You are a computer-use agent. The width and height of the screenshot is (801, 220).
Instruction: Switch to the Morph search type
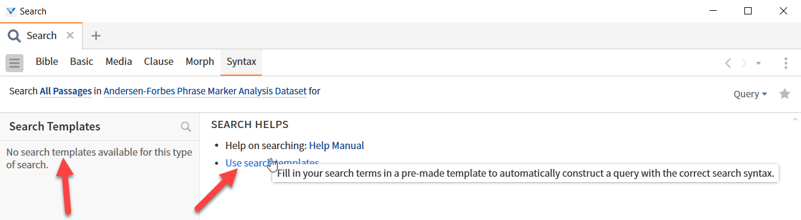pos(200,61)
